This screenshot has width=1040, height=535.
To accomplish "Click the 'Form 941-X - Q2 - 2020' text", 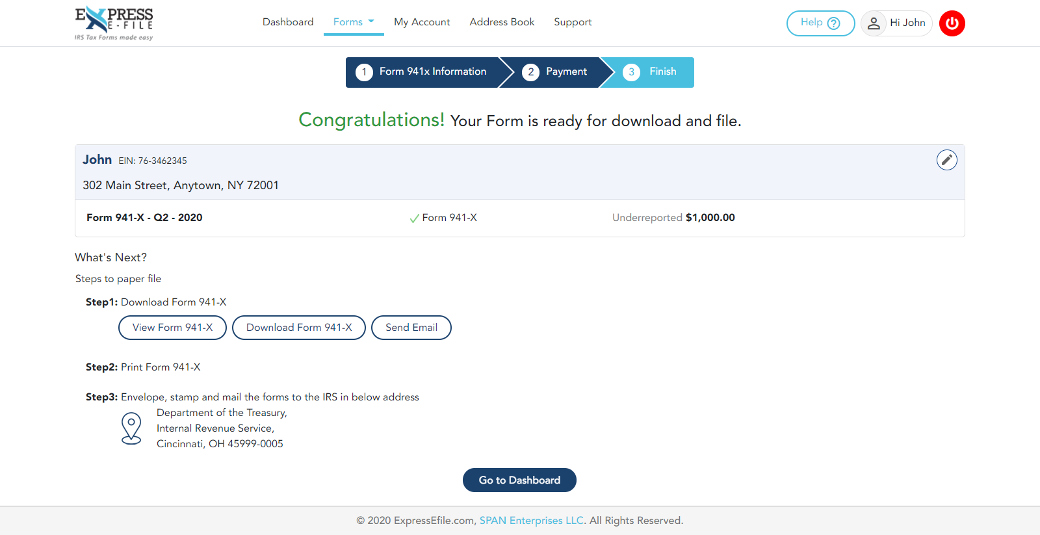I will [144, 218].
